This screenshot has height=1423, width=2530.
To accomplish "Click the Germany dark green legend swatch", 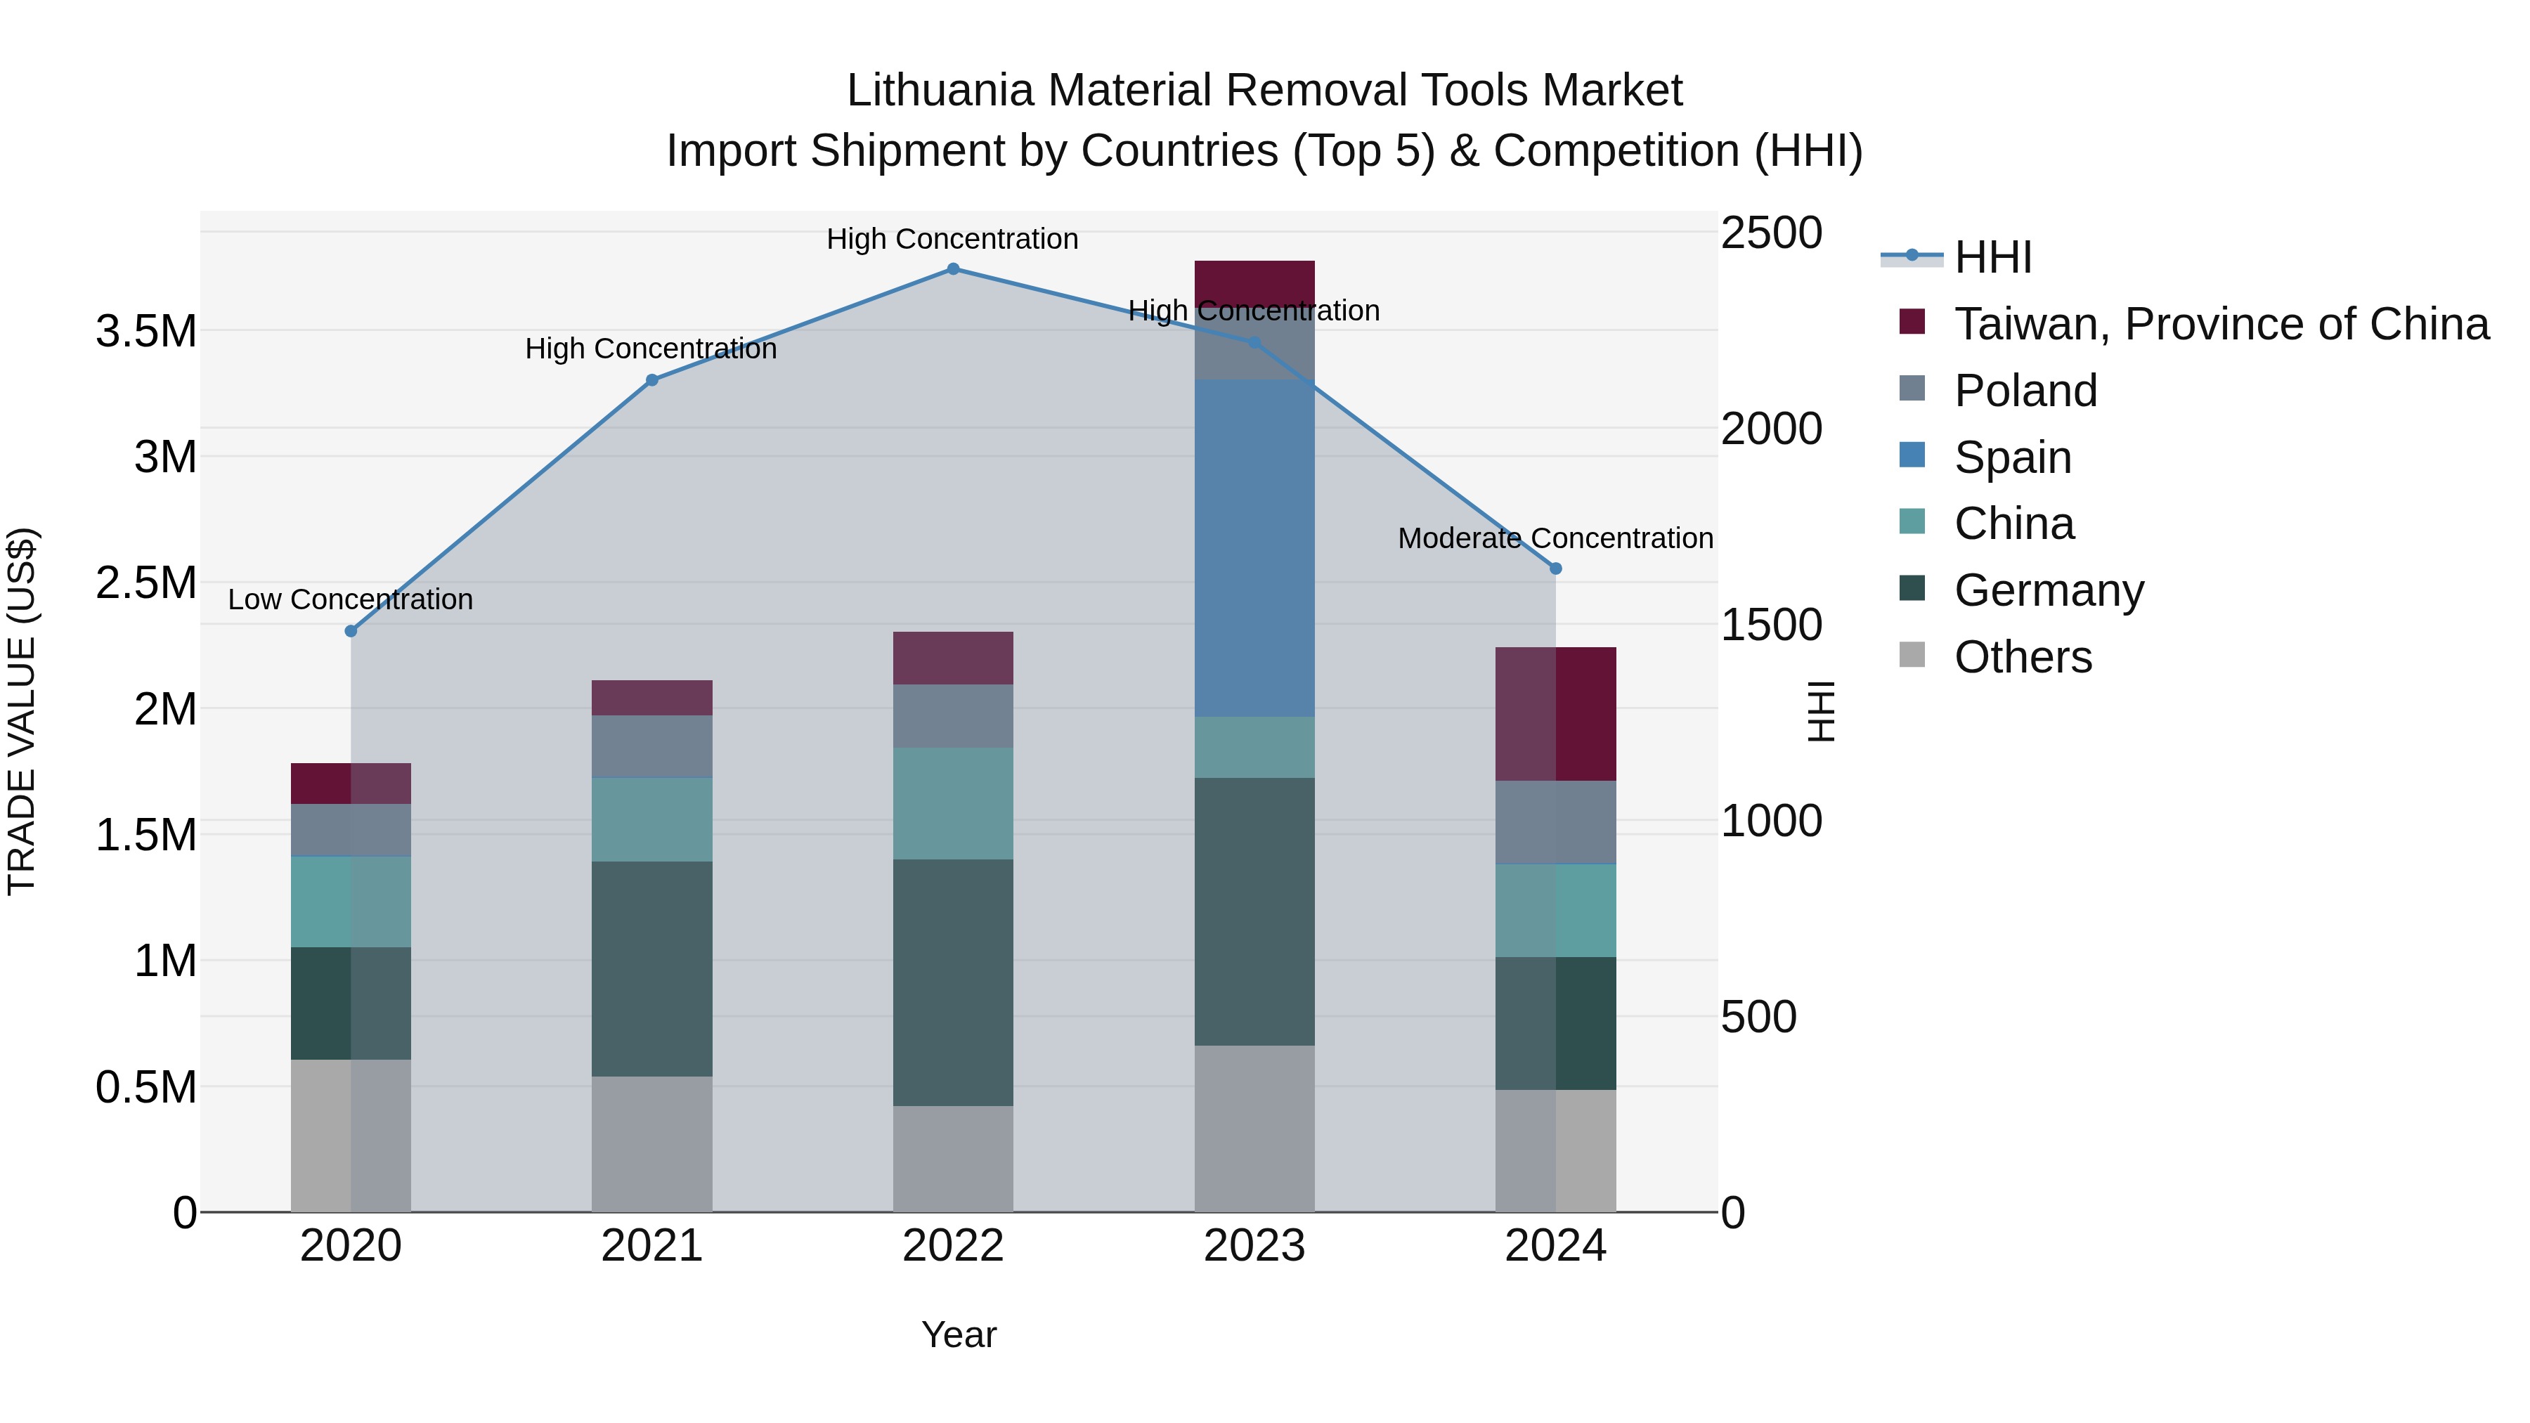I will point(1912,587).
